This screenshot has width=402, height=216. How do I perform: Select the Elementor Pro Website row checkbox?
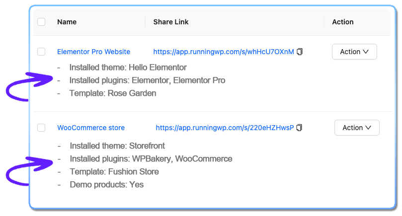[41, 52]
